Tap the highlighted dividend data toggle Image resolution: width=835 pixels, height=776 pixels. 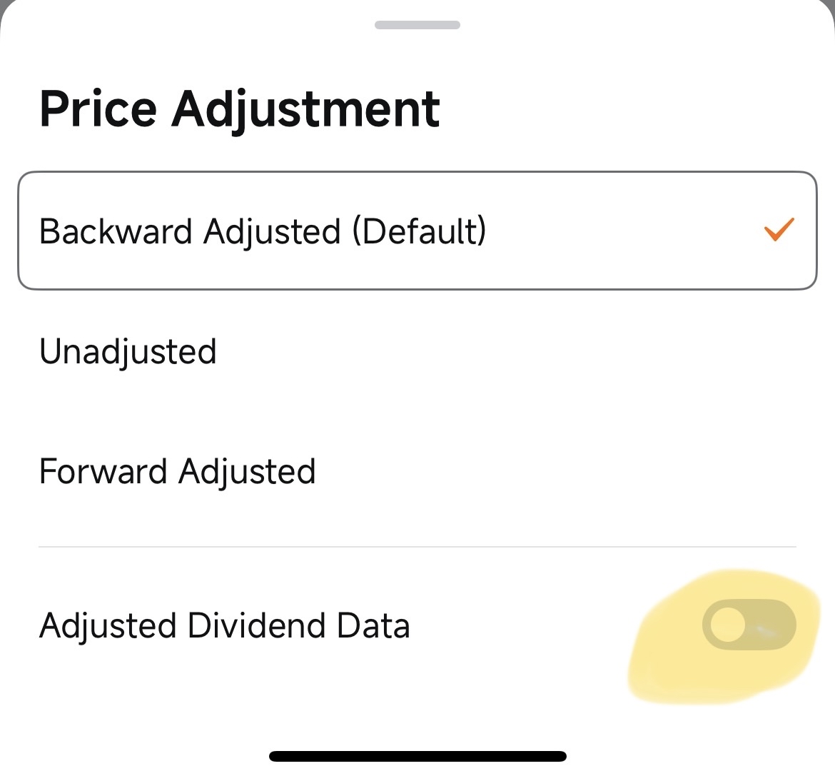click(749, 625)
